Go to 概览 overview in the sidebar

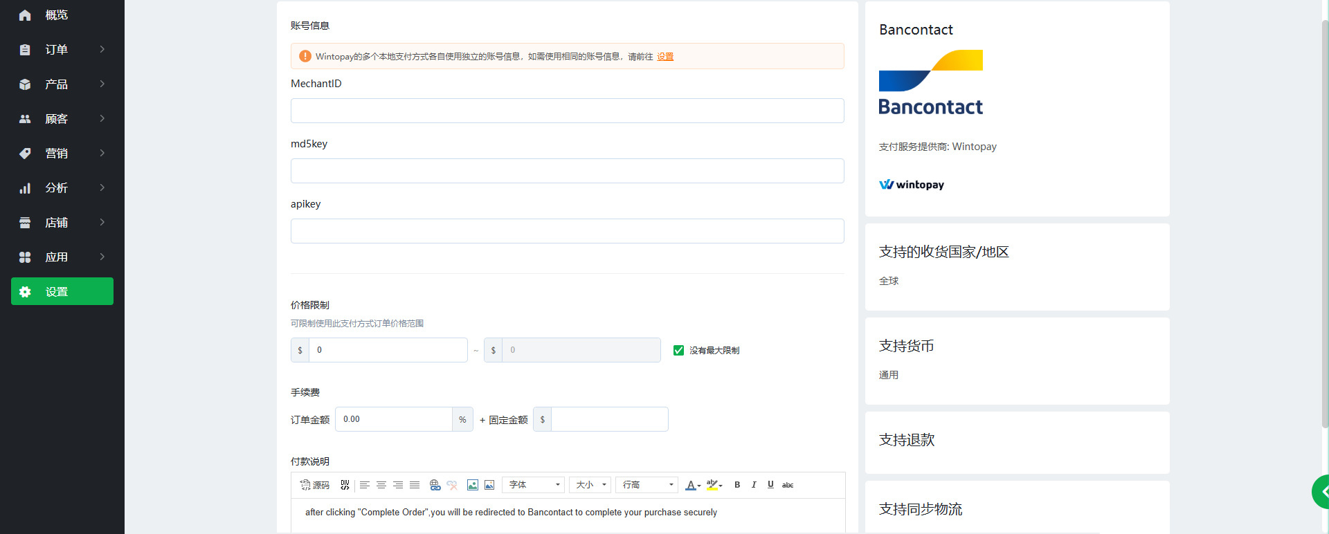(x=57, y=15)
